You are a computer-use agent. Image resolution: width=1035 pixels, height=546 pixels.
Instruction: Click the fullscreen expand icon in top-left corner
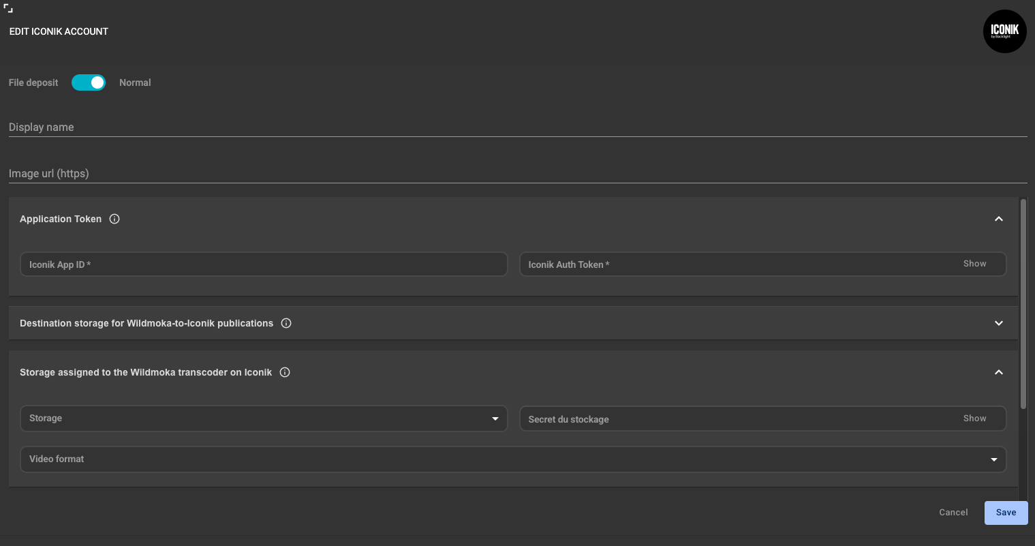(8, 8)
